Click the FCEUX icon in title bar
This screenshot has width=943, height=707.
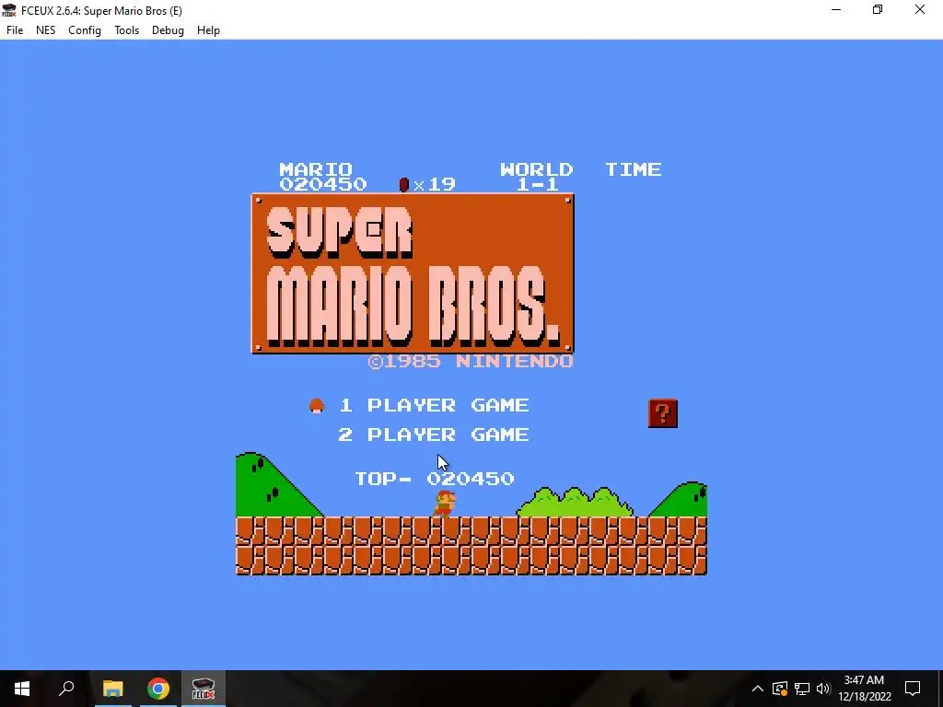click(9, 10)
